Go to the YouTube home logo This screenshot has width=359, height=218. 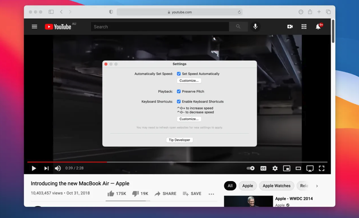(58, 27)
